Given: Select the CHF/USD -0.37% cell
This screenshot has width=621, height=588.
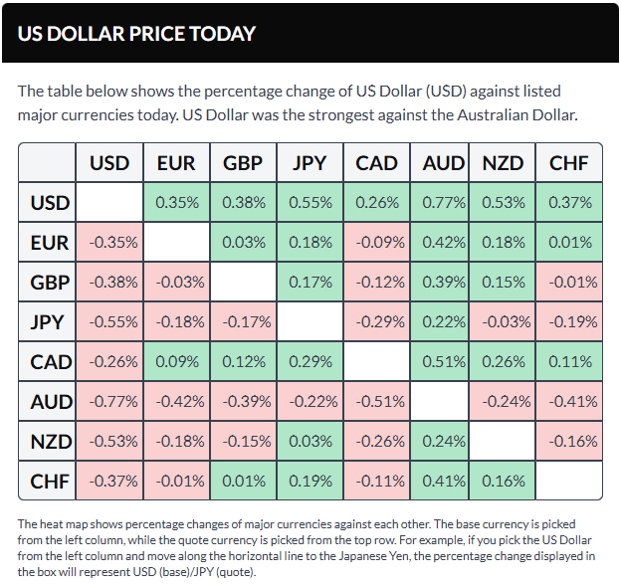Looking at the screenshot, I should [x=110, y=481].
